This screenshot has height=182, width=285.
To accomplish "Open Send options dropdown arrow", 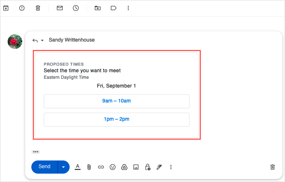I will click(64, 167).
